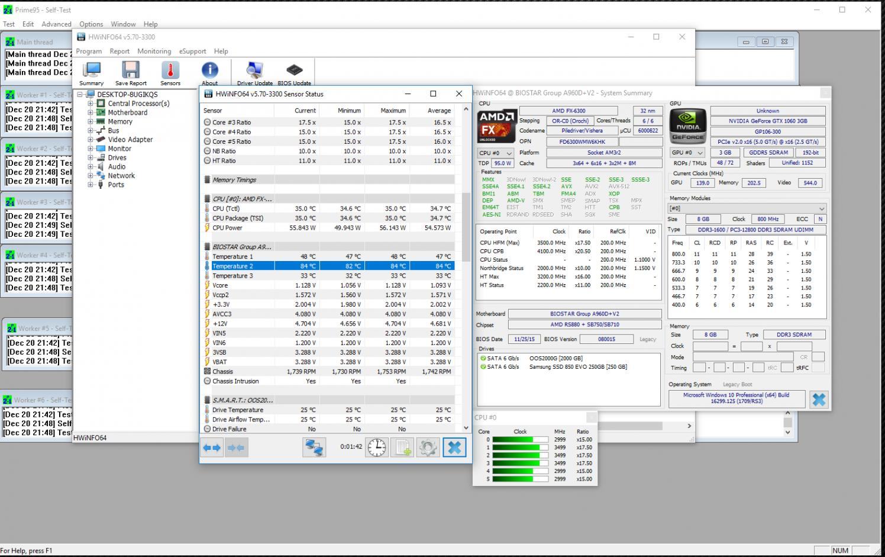Reset sensor min/max with the clock icon
Image resolution: width=885 pixels, height=557 pixels.
pos(376,447)
